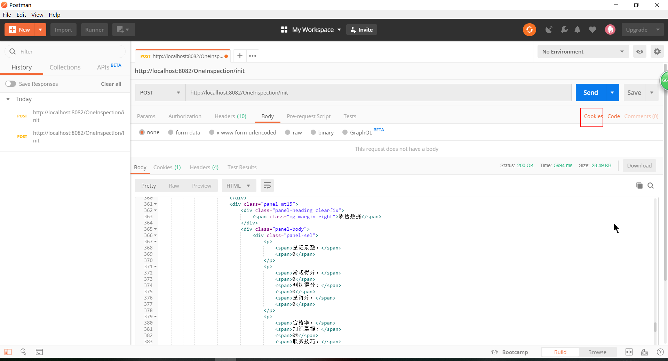Open the notifications bell
668x361 pixels.
(x=578, y=30)
